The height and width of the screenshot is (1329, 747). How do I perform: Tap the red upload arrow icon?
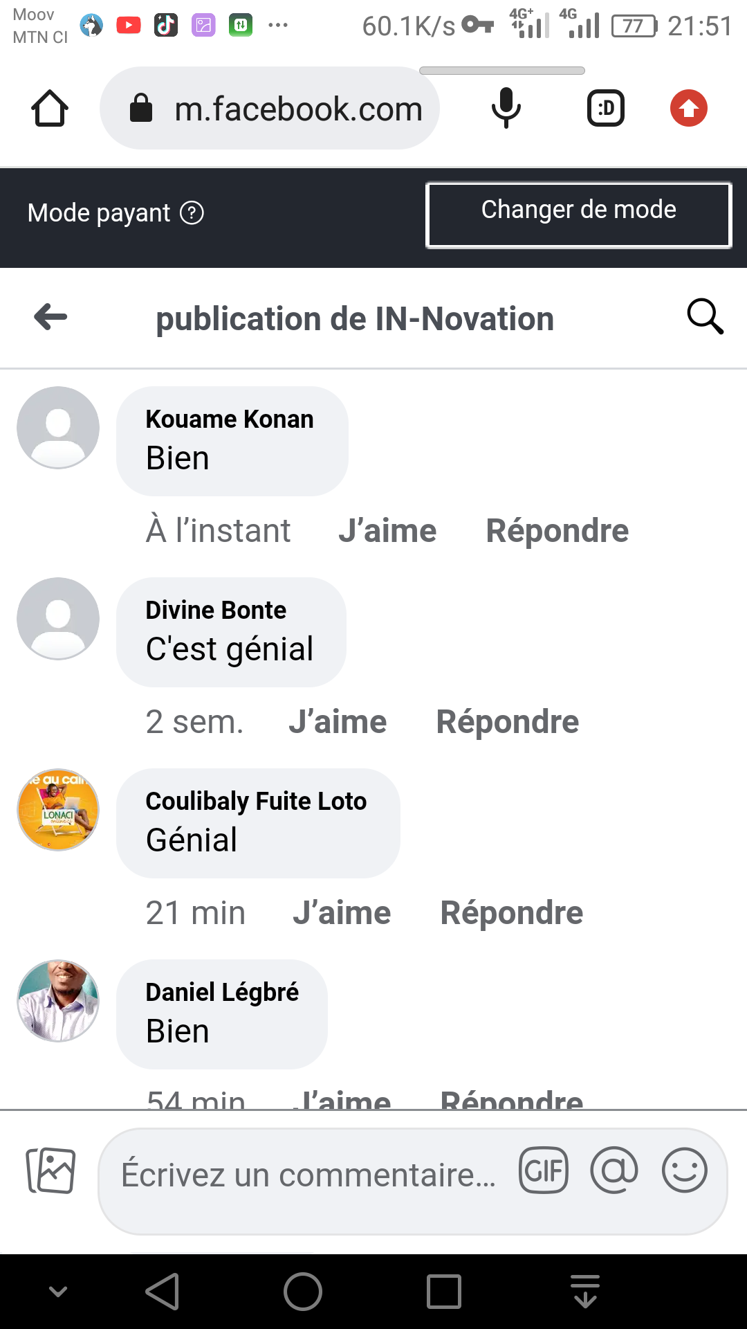point(688,109)
